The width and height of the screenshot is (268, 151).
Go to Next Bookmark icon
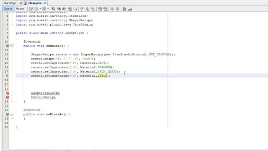[x=88, y=9]
